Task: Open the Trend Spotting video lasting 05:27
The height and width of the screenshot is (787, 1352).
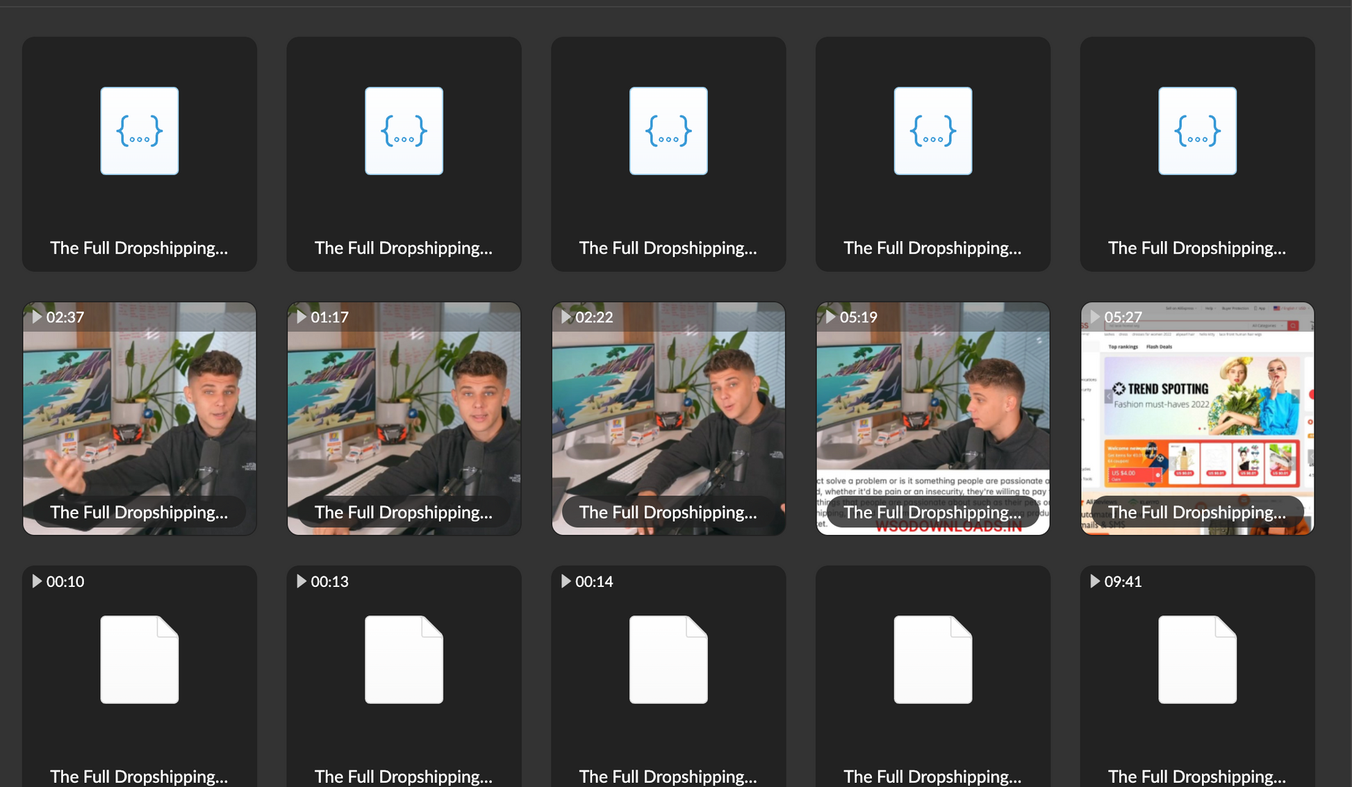Action: coord(1198,418)
